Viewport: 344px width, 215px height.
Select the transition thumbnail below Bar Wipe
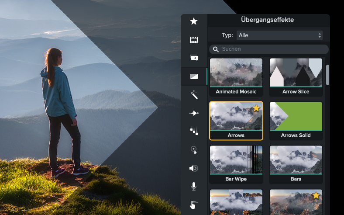236,202
